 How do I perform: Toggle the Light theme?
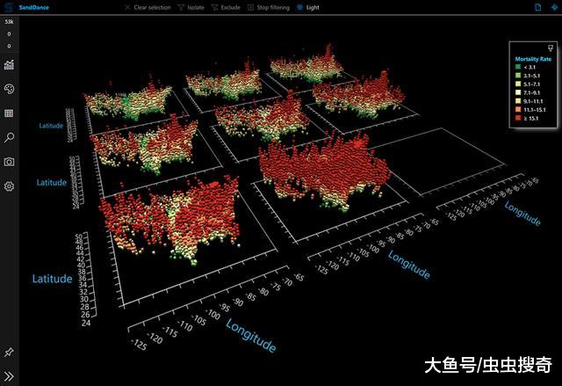tap(309, 7)
